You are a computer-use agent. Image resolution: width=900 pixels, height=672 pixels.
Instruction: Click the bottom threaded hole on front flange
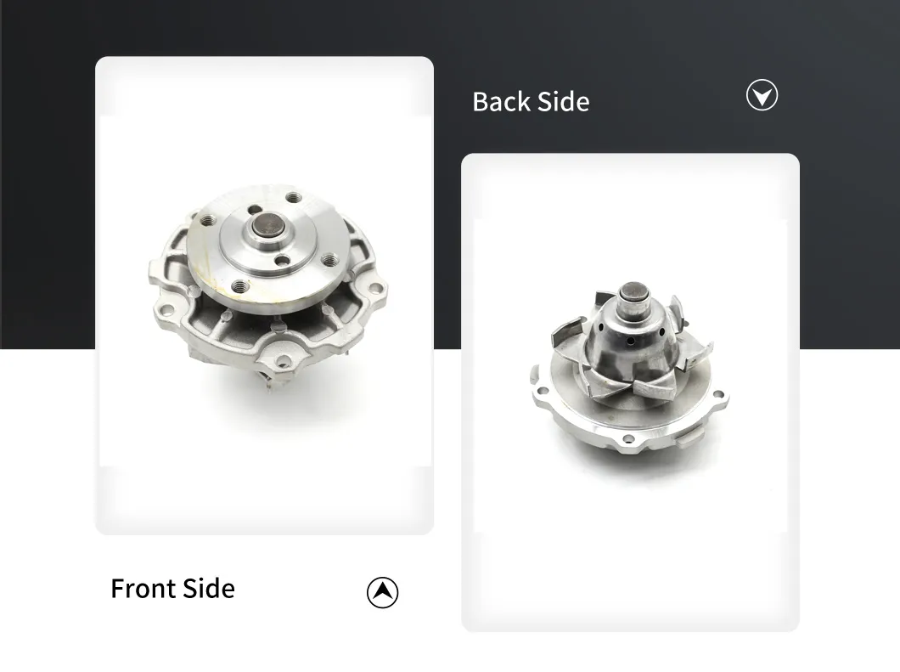240,285
